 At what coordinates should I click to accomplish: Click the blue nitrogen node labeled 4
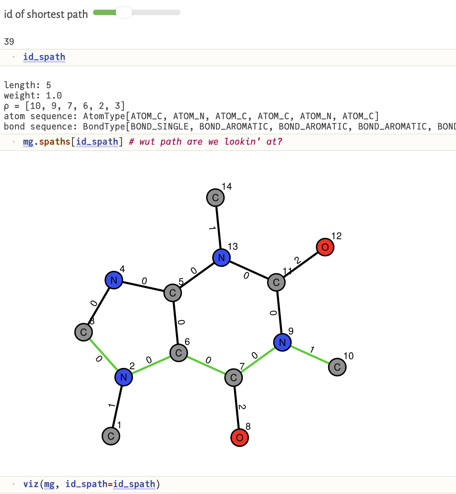[114, 280]
